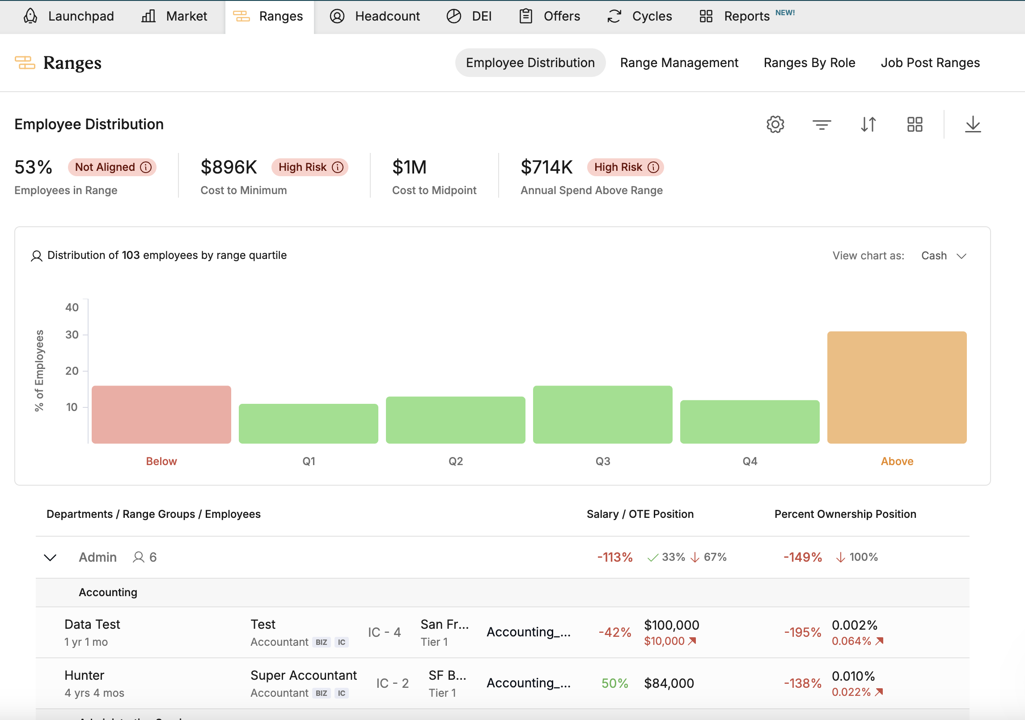
Task: Click the Accounting range group row
Action: pos(108,593)
